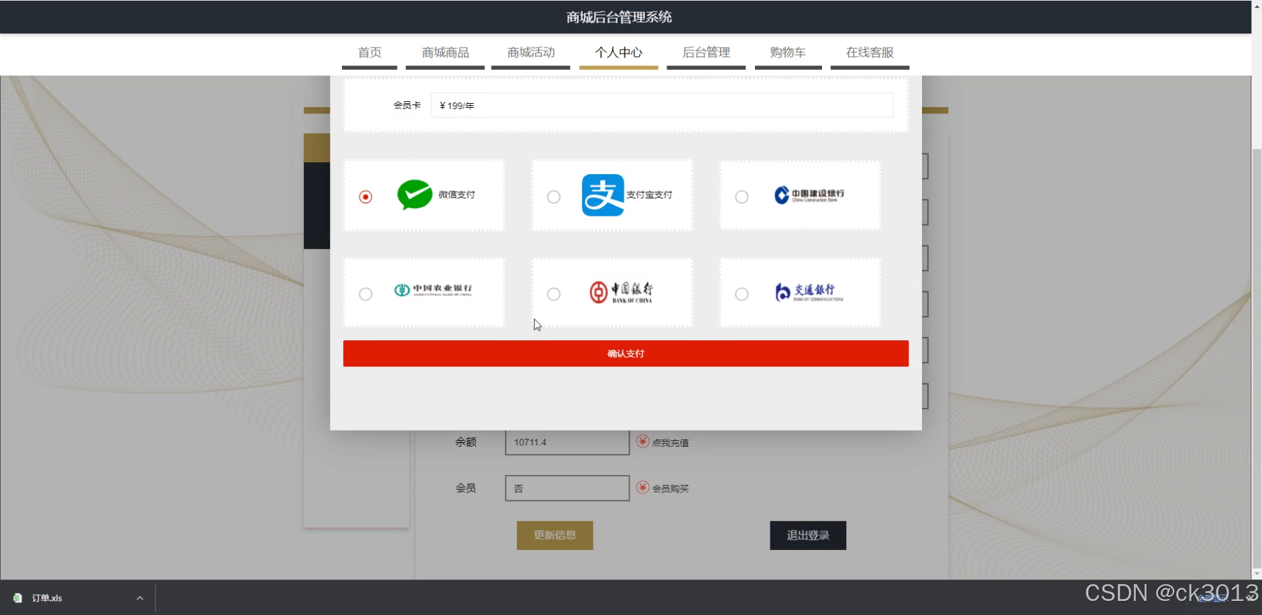Click the 支付宝支付 label text
This screenshot has width=1262, height=615.
tap(649, 195)
